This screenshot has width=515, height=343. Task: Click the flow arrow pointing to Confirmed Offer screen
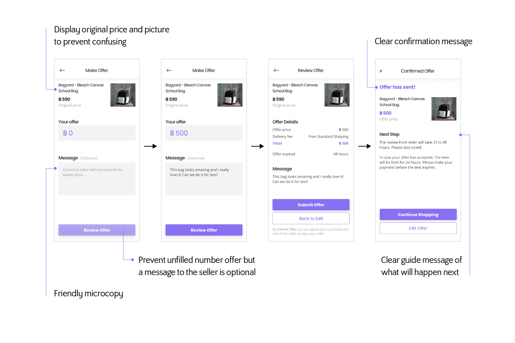click(x=364, y=146)
